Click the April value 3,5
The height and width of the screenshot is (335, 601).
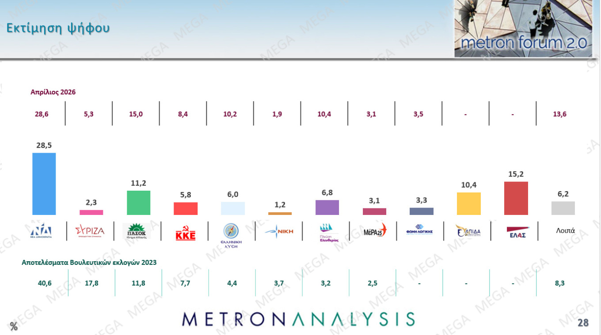pyautogui.click(x=418, y=114)
